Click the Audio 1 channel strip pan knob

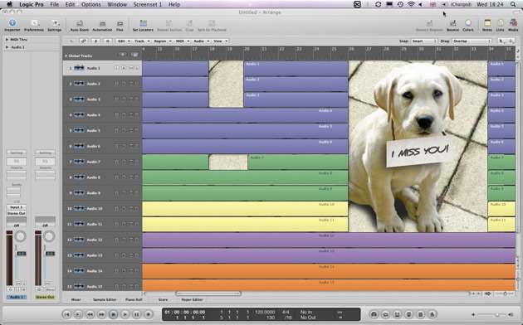point(21,236)
